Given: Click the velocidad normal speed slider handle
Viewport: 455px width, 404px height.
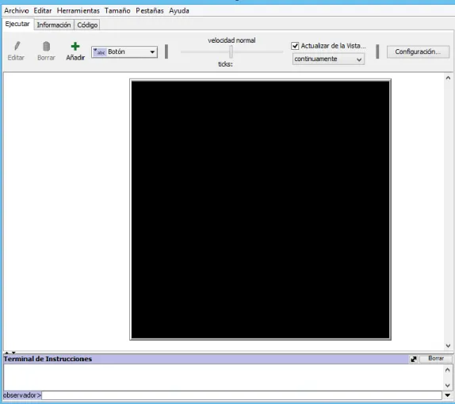Looking at the screenshot, I should coord(231,51).
